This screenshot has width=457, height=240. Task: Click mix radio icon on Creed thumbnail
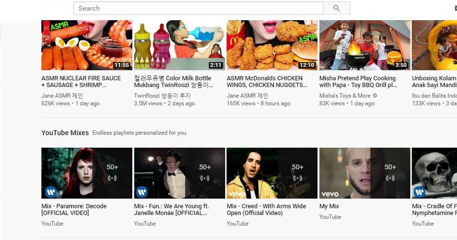(298, 178)
